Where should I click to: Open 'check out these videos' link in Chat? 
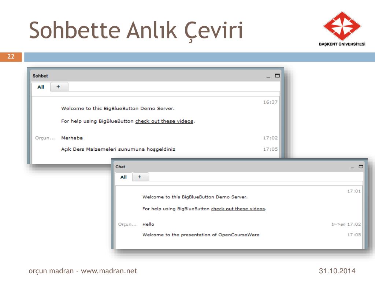click(238, 209)
